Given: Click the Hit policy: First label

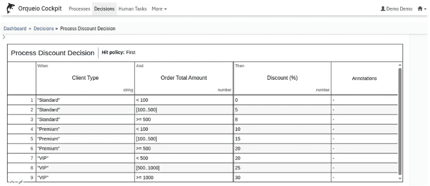Looking at the screenshot, I should [119, 52].
